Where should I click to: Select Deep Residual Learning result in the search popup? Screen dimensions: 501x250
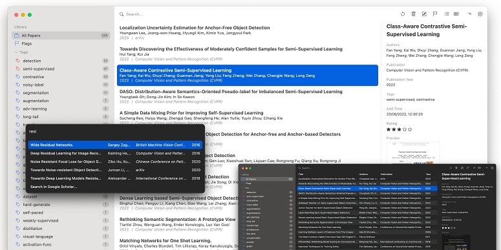pos(115,153)
